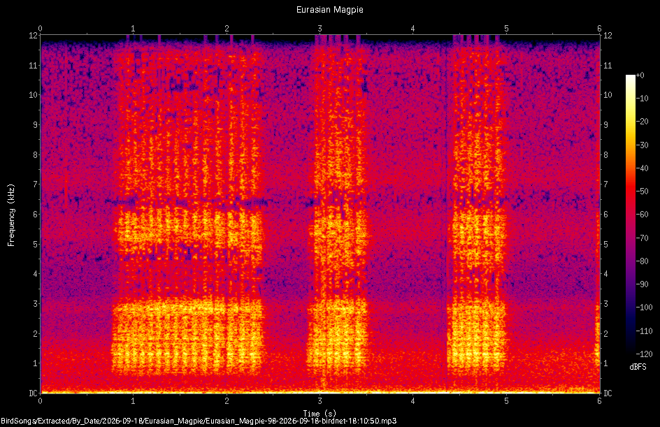Click the "6" second tick on the bottom time axis
Viewport: 660px width, 427px height.
(x=599, y=401)
